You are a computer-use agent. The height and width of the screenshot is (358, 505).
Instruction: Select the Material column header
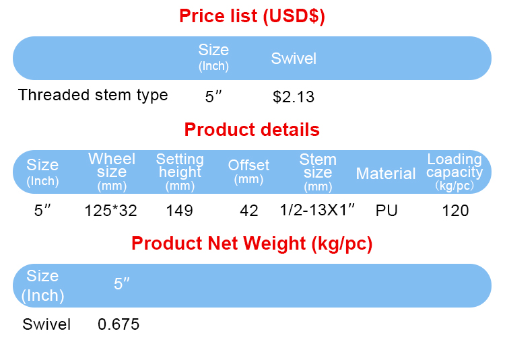coord(386,174)
